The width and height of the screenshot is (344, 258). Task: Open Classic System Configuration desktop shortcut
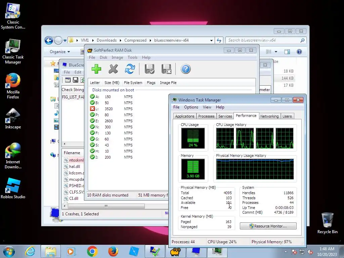pos(13,16)
